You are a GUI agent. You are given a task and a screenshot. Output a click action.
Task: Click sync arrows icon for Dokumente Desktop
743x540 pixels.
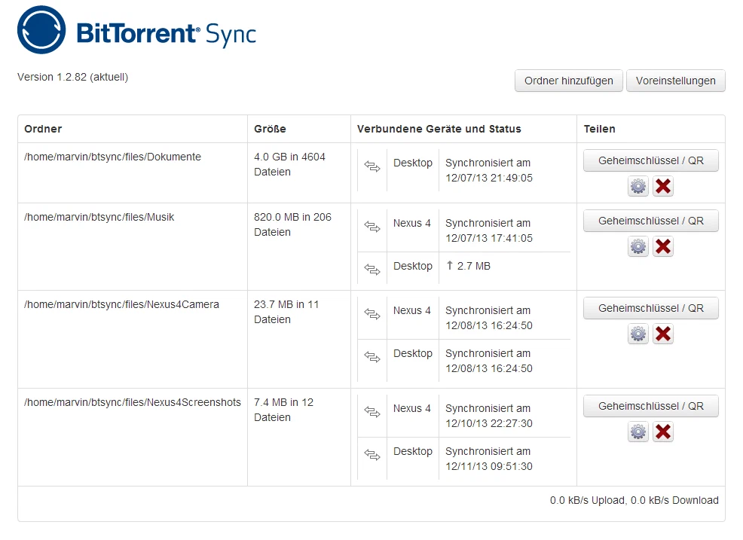pyautogui.click(x=372, y=166)
